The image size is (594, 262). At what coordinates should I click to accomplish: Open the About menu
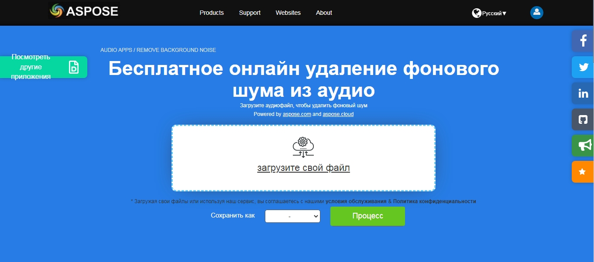324,13
